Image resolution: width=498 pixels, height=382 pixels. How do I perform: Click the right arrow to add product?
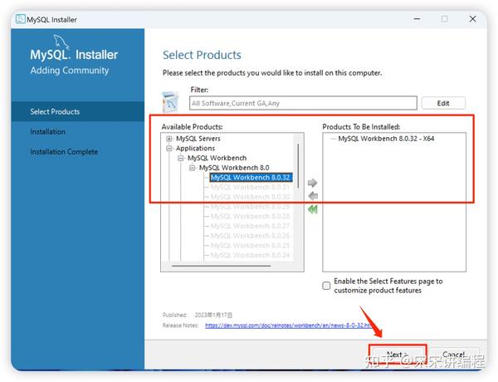[313, 183]
